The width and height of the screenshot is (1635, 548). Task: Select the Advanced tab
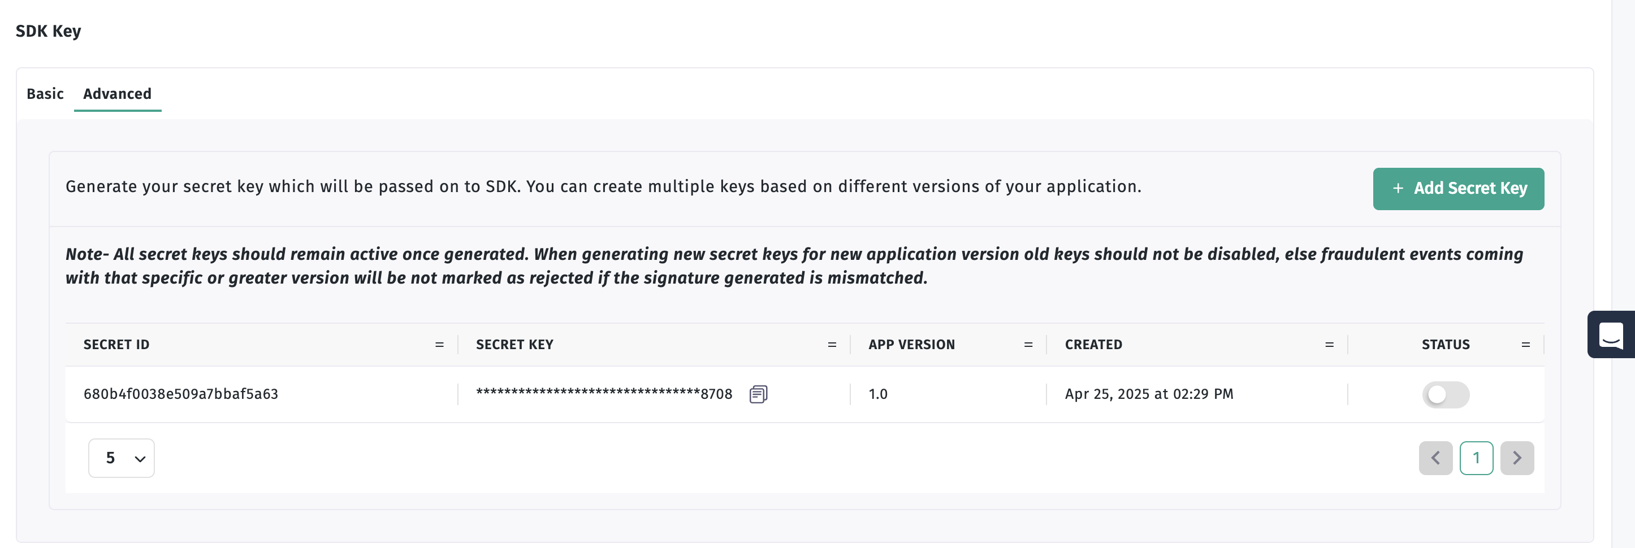click(118, 94)
